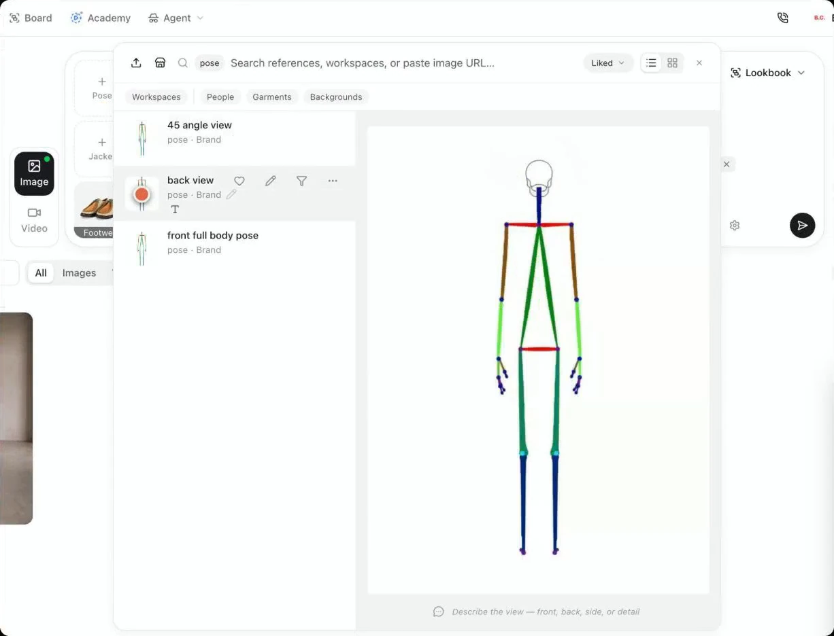Click the send arrow button
Screen dimensions: 834x636
tap(803, 225)
